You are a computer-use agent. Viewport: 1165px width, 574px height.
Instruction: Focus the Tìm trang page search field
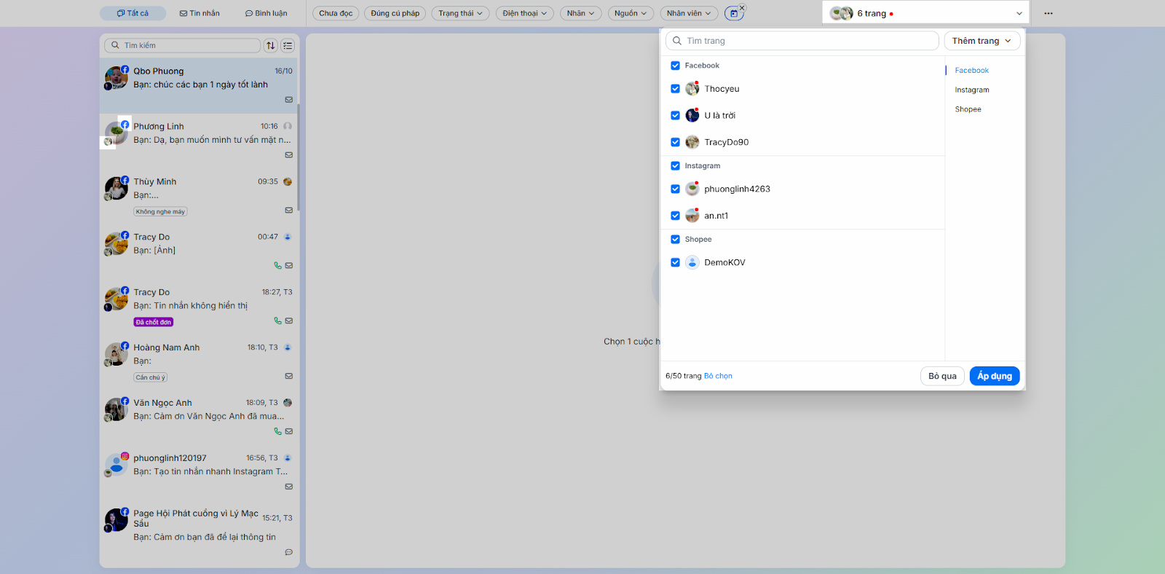pyautogui.click(x=802, y=41)
